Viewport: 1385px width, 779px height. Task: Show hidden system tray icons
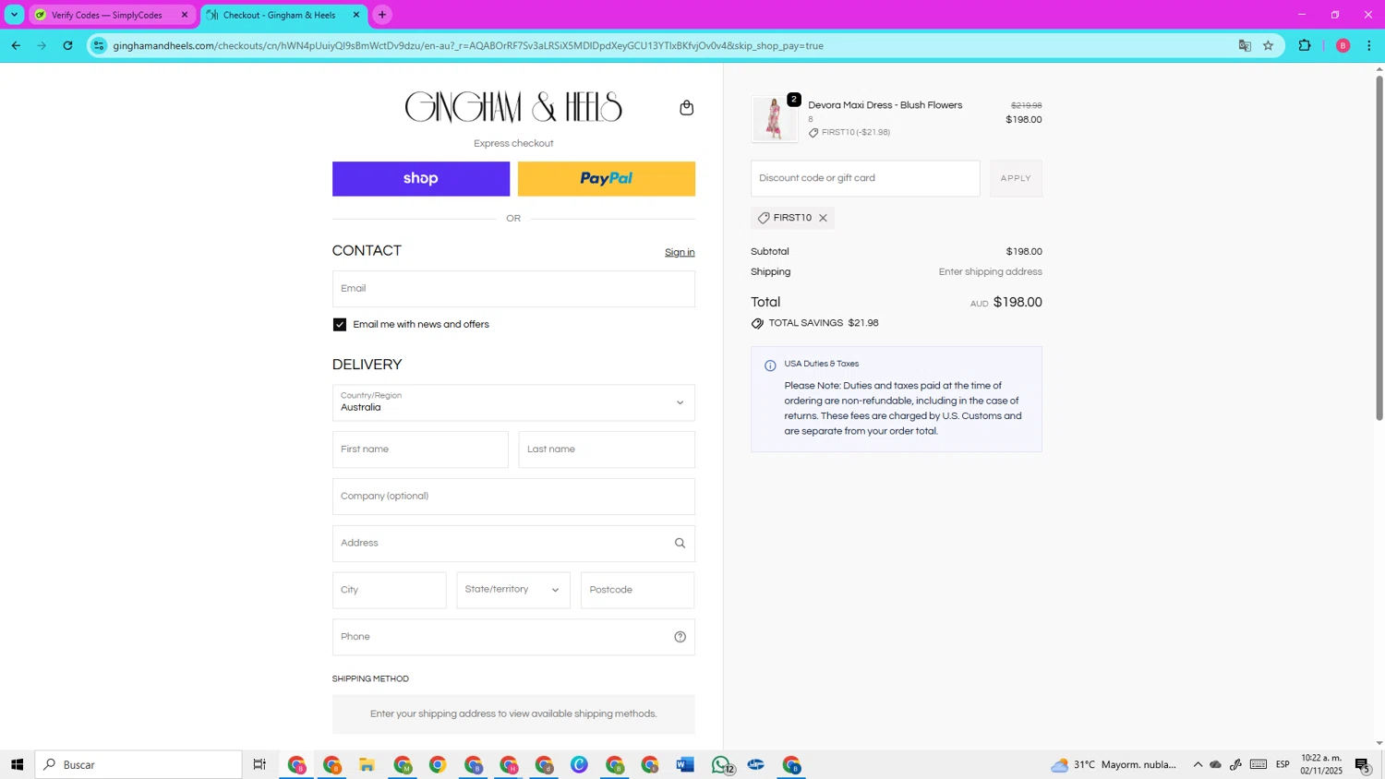pos(1198,764)
